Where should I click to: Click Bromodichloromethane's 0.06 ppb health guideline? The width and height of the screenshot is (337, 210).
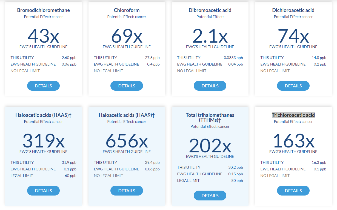[69, 64]
